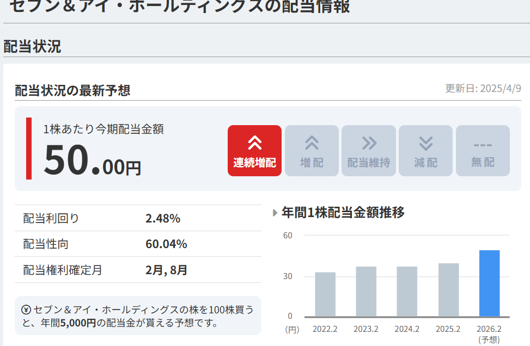Click the 30 y-axis label

click(288, 276)
